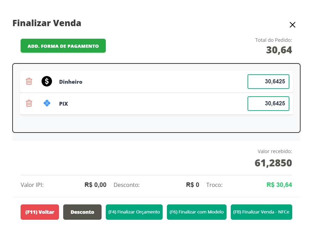This screenshot has height=233, width=310.
Task: Close the Finalizar Venda dialog
Action: pos(293,25)
